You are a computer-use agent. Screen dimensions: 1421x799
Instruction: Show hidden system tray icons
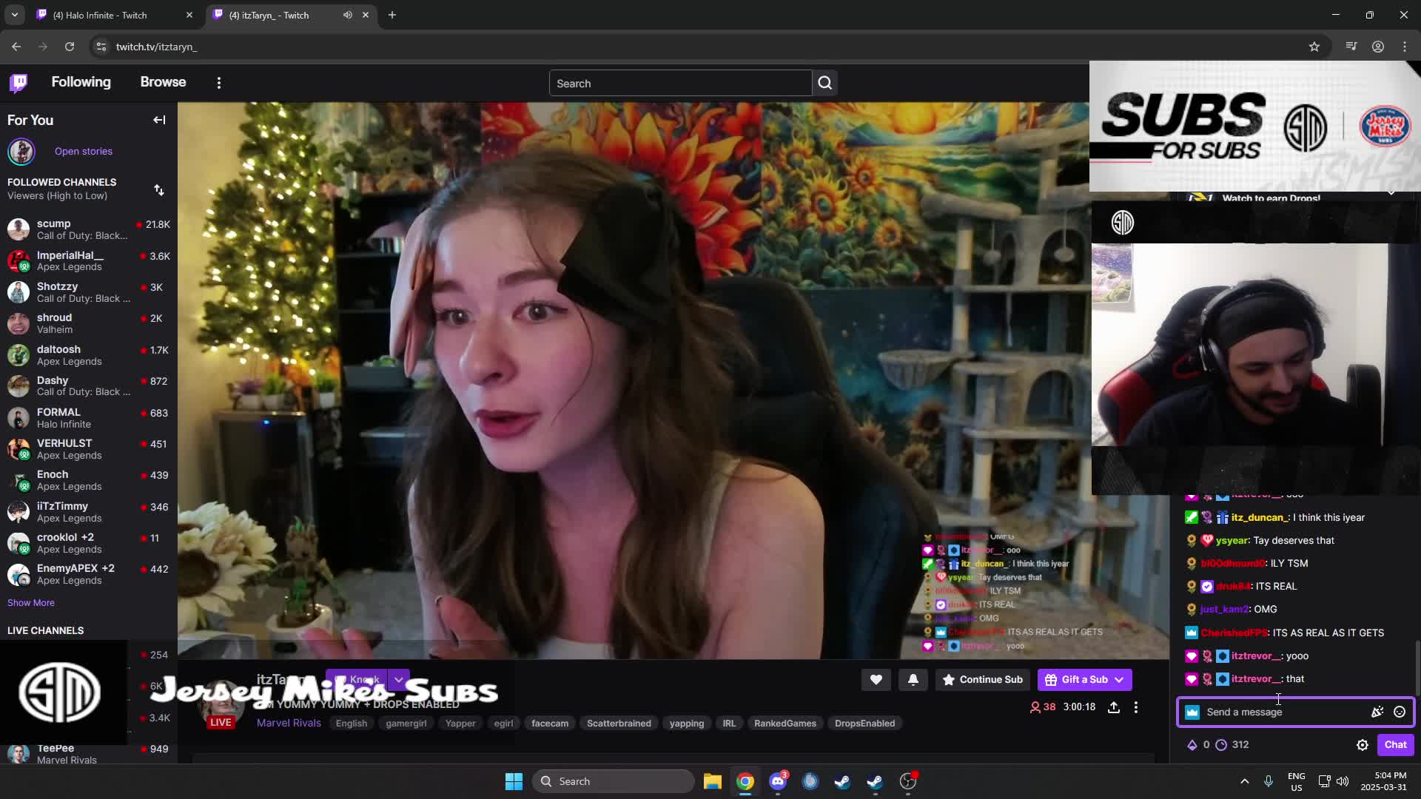(1245, 781)
